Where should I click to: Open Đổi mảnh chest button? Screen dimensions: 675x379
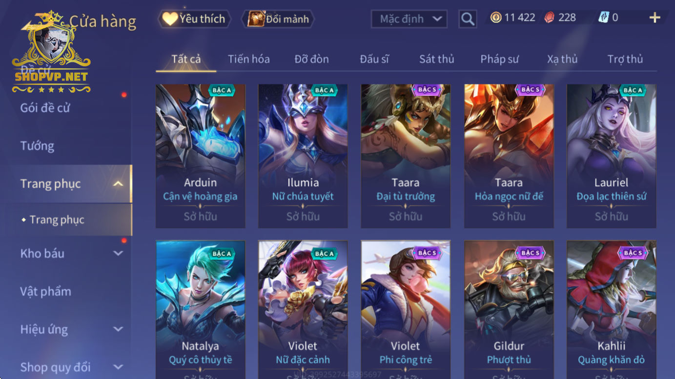[x=278, y=19]
